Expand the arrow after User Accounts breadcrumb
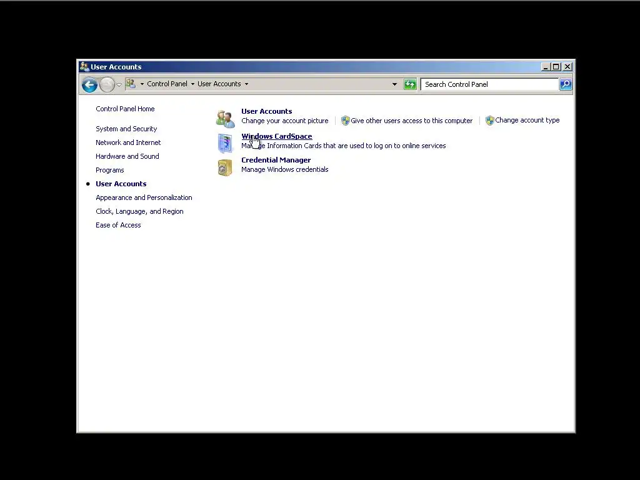 click(246, 84)
